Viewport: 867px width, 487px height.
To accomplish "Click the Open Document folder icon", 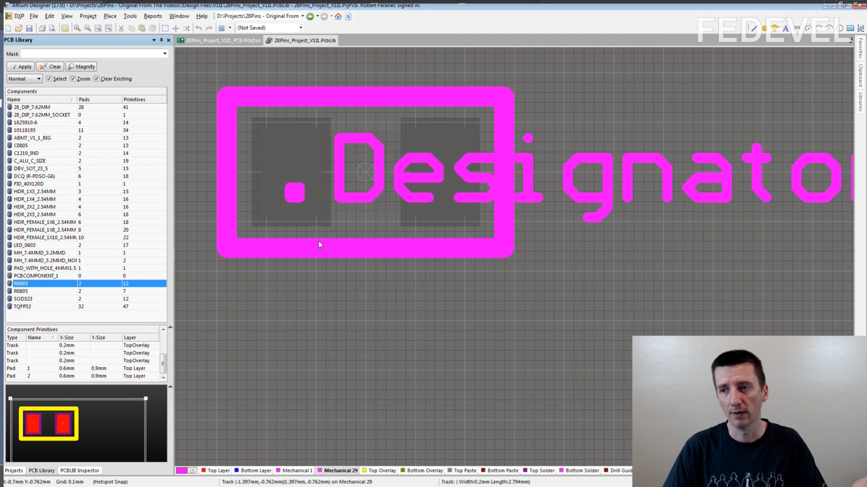I will [x=19, y=28].
